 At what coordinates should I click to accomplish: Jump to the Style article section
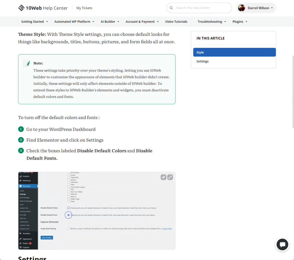pos(234,52)
